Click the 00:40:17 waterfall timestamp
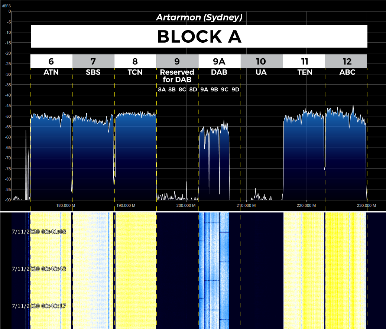 [39, 306]
